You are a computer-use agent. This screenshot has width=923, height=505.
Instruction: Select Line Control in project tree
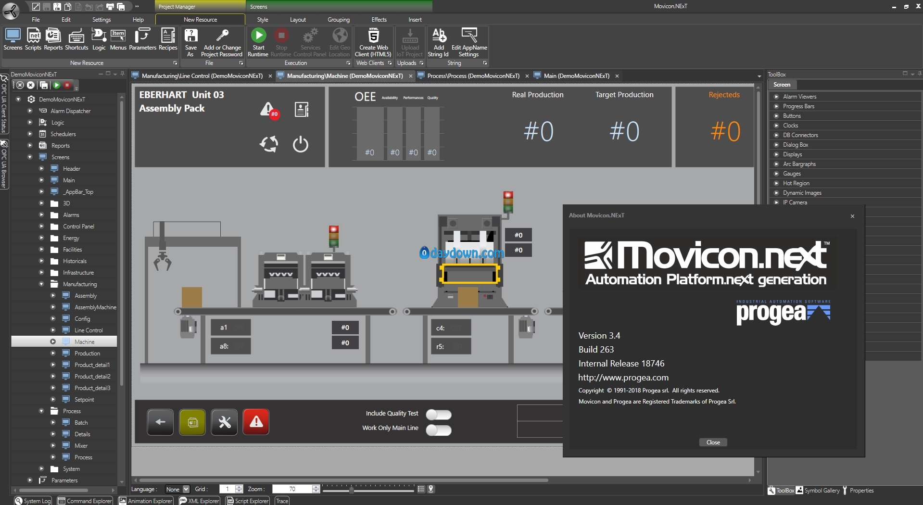pos(89,330)
